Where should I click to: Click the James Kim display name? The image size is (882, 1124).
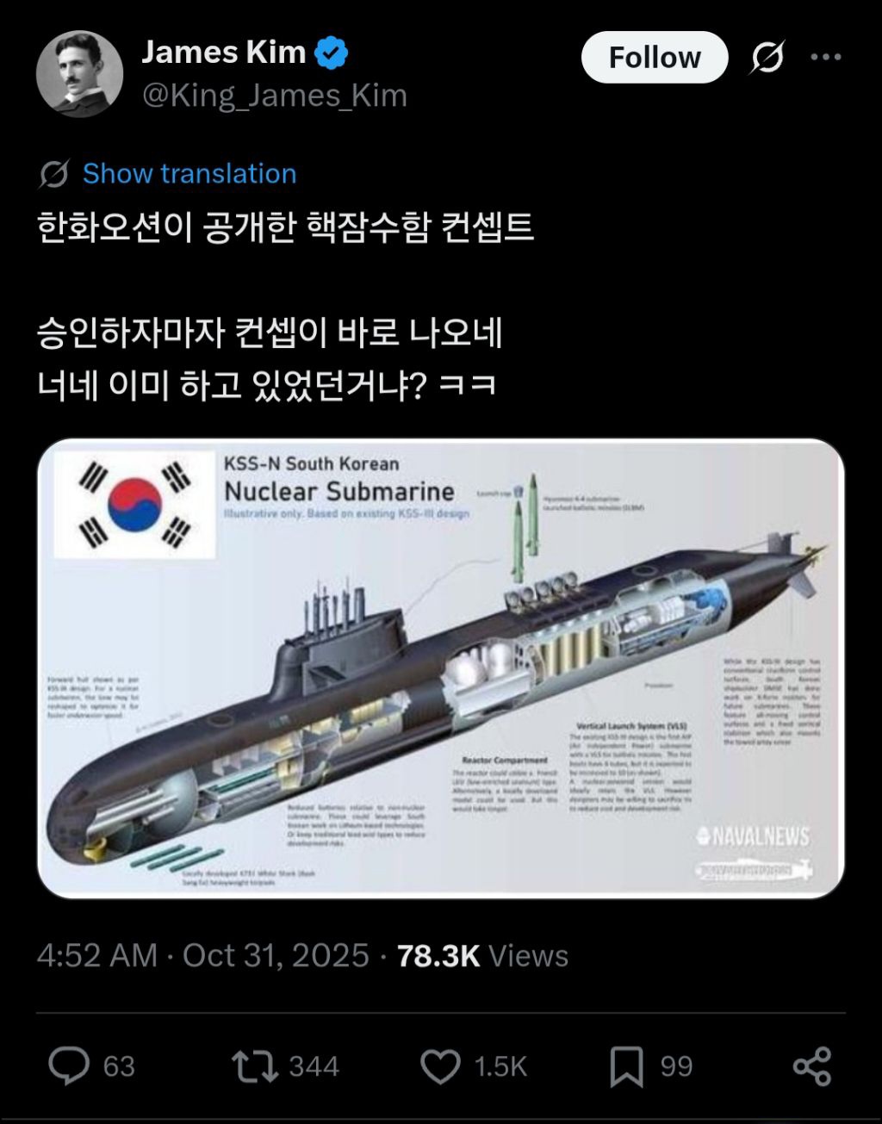click(x=223, y=53)
